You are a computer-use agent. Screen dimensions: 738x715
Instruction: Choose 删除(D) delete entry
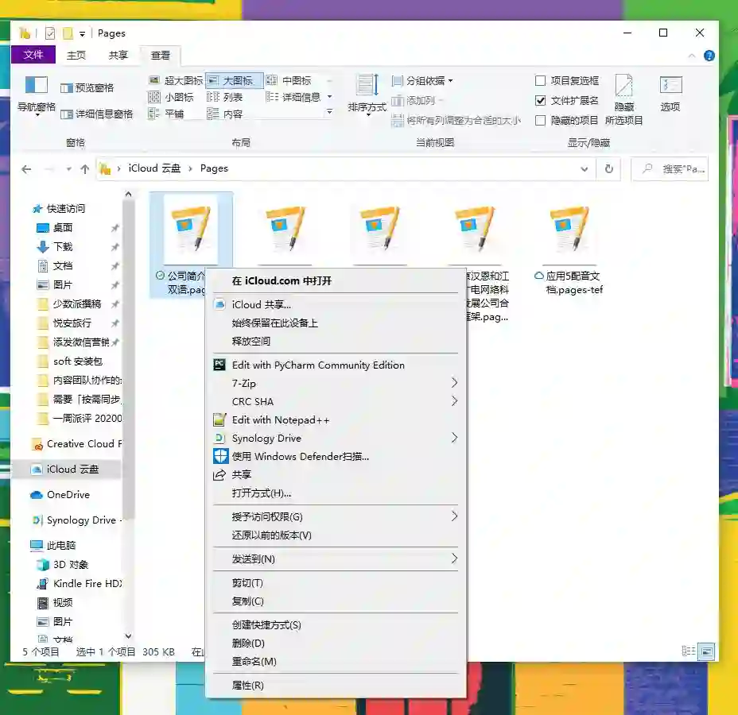pos(335,643)
